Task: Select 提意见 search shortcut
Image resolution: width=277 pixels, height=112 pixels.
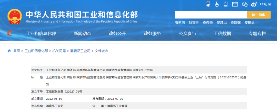Action: [222, 23]
